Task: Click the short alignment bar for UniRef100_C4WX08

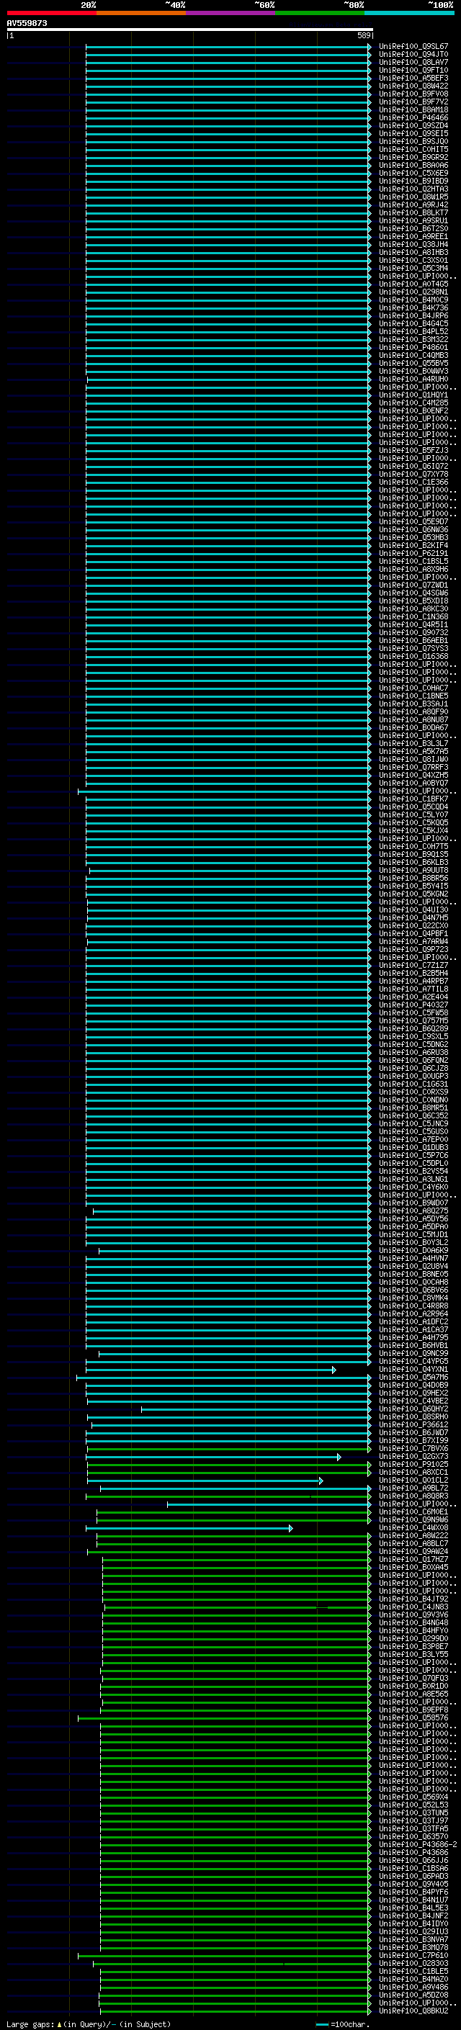Action: (x=189, y=1528)
